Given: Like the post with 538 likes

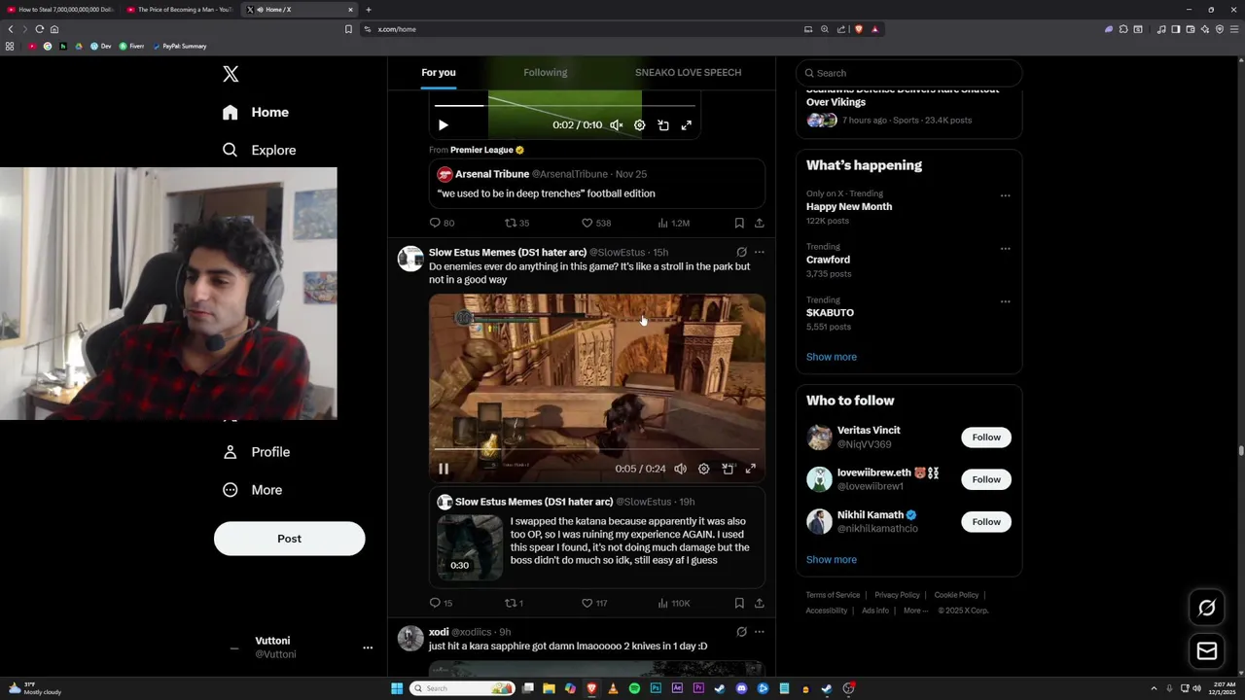Looking at the screenshot, I should (x=595, y=223).
